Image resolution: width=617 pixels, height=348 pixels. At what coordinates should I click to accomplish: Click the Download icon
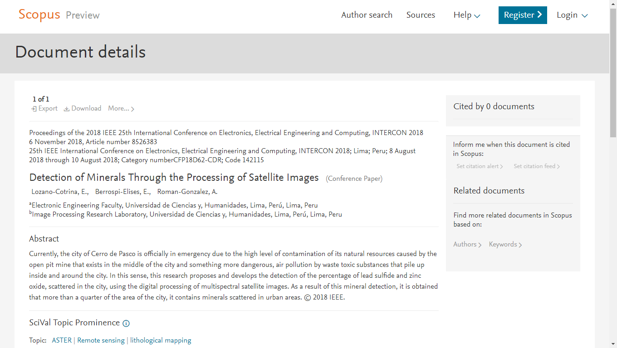click(67, 109)
